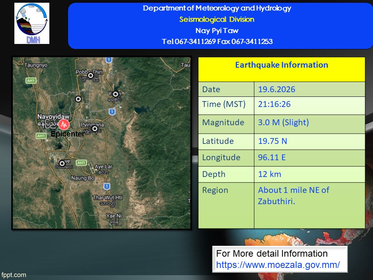Click the date value '19.6.2026'
The width and height of the screenshot is (373, 280).
276,89
